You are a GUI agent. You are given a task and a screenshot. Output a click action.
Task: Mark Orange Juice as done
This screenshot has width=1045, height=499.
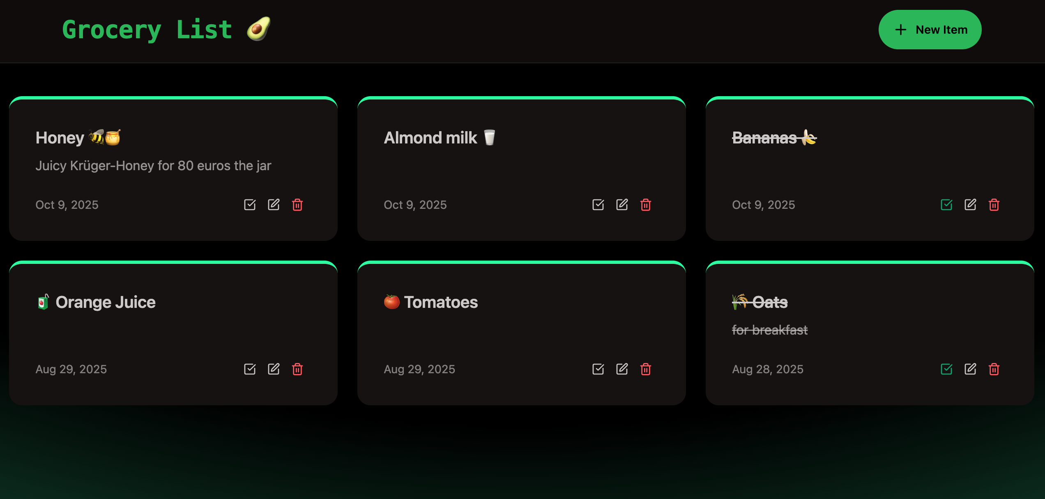tap(250, 369)
